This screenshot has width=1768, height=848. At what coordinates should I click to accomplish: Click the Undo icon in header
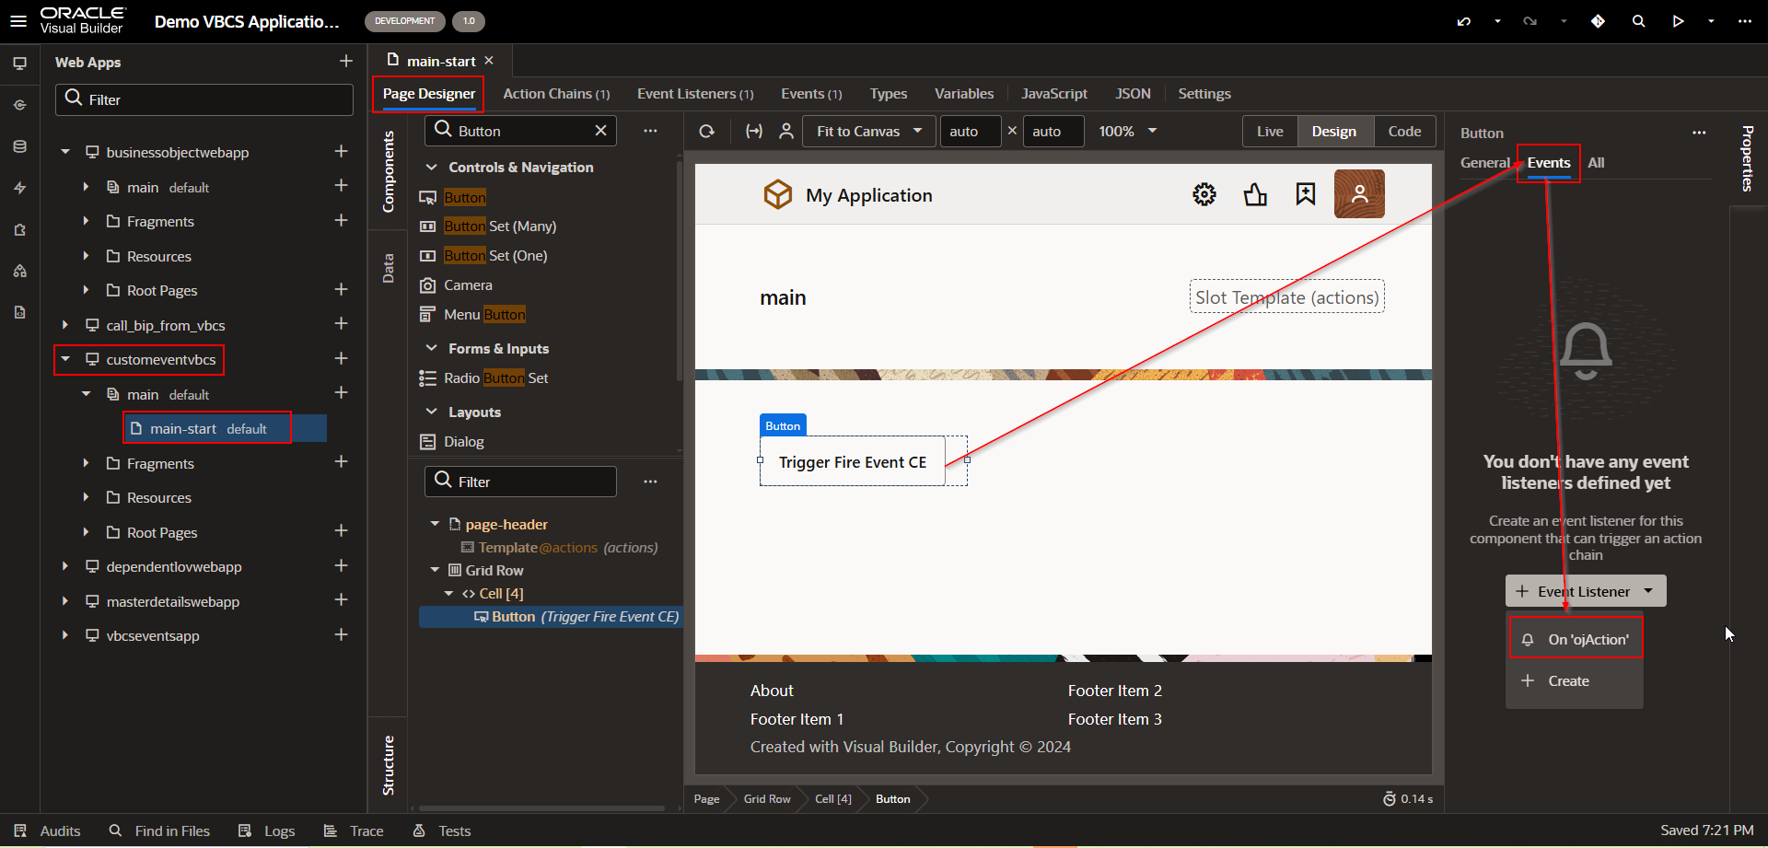(1464, 20)
